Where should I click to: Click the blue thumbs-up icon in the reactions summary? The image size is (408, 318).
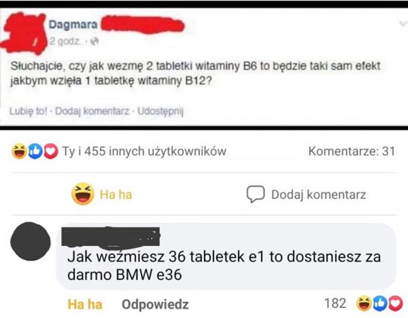pos(35,151)
